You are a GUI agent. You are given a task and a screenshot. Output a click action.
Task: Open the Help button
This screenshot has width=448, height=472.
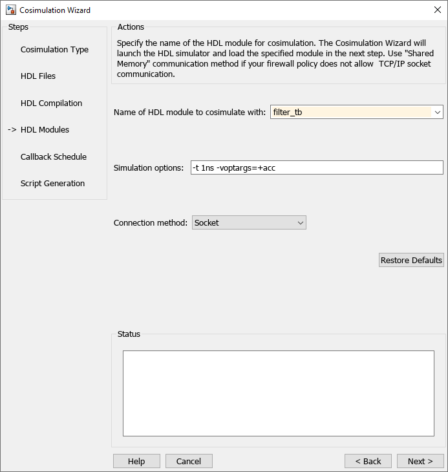136,461
